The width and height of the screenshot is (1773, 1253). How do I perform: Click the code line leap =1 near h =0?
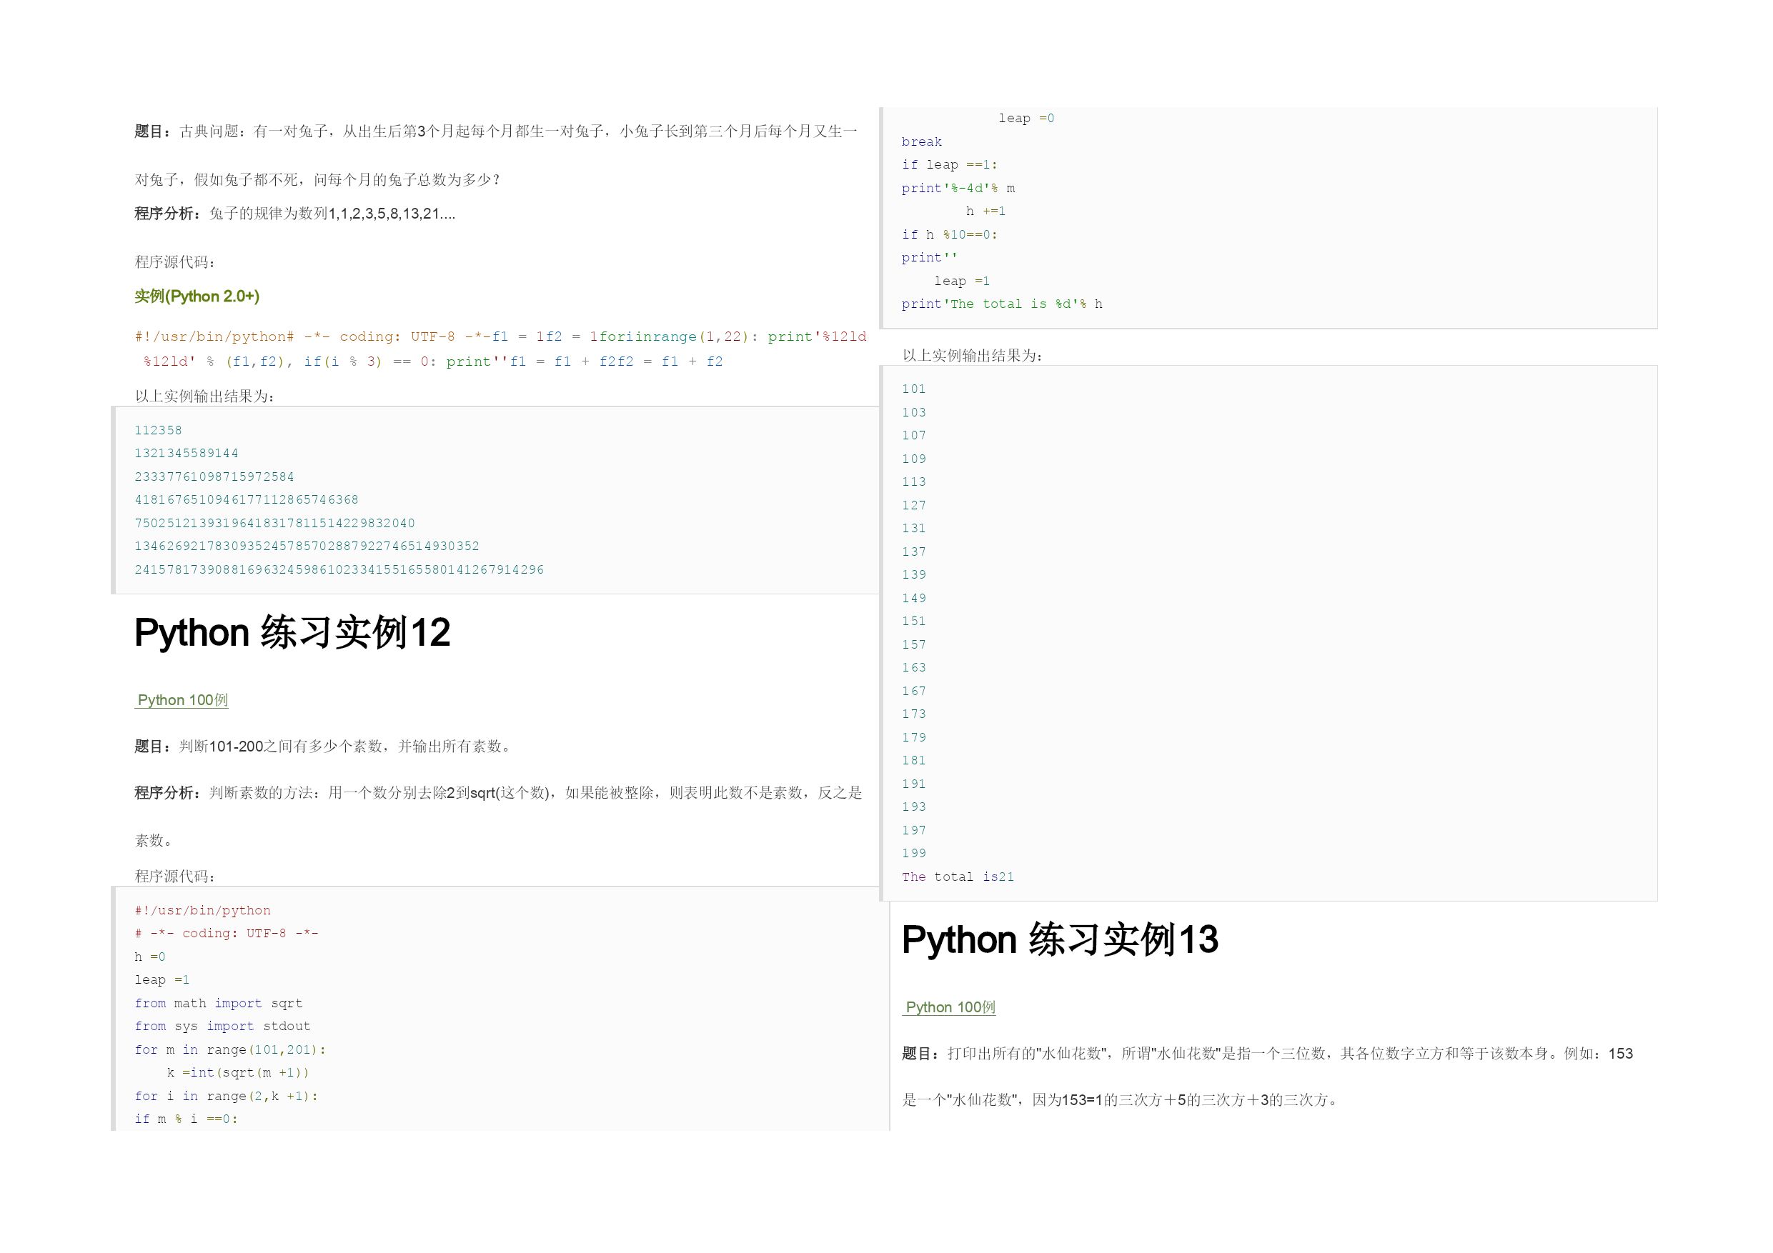click(x=162, y=981)
